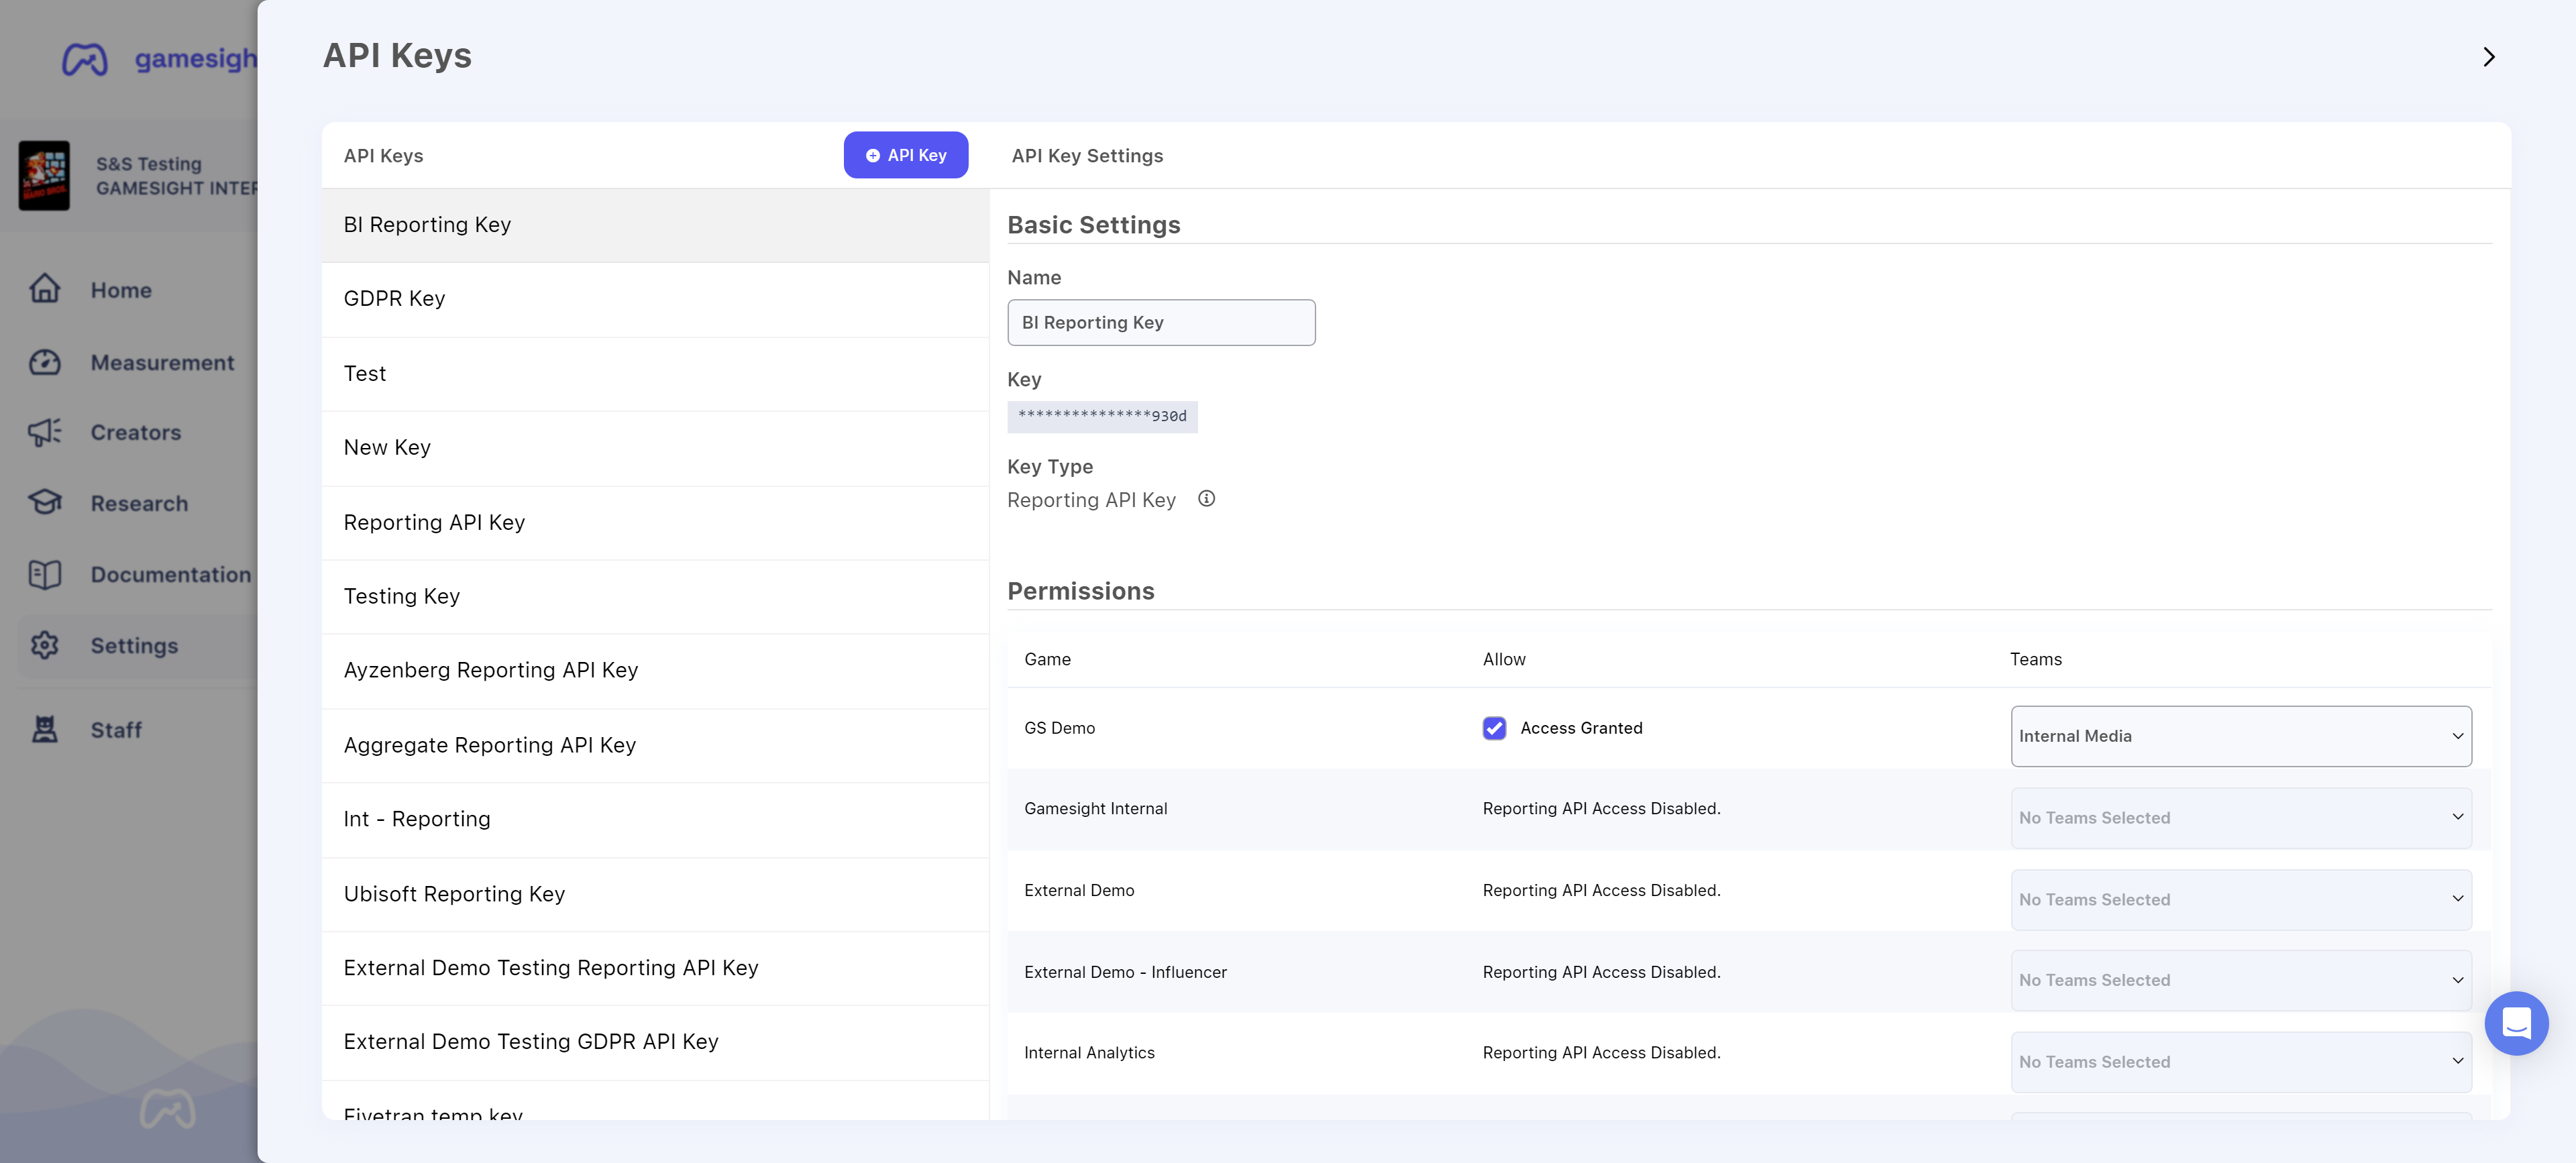Select Aggregate Reporting API Key

point(655,746)
